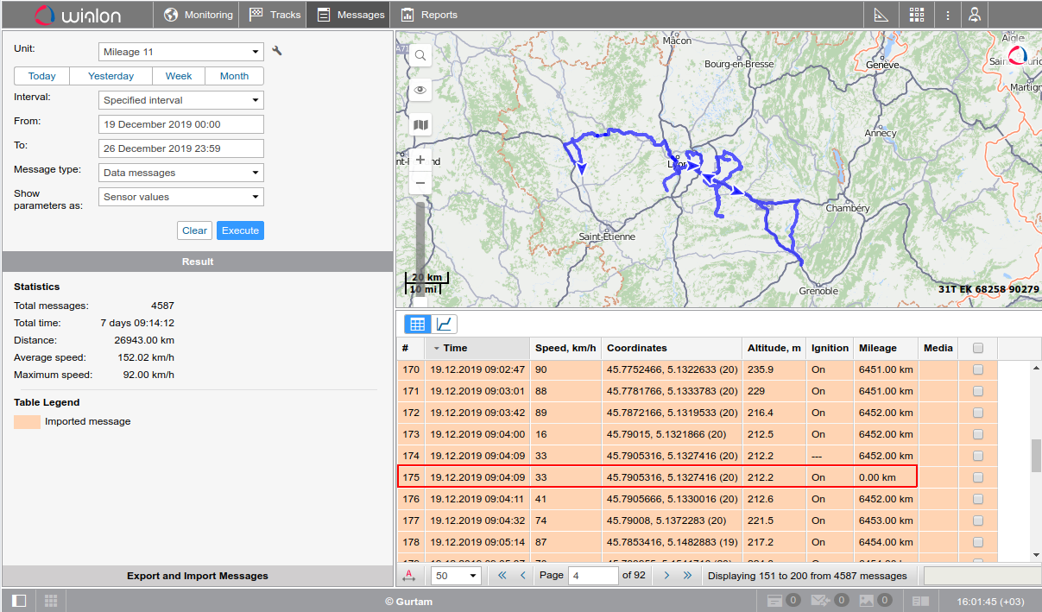Open the Unit dropdown showing Mileage 11

pyautogui.click(x=181, y=52)
